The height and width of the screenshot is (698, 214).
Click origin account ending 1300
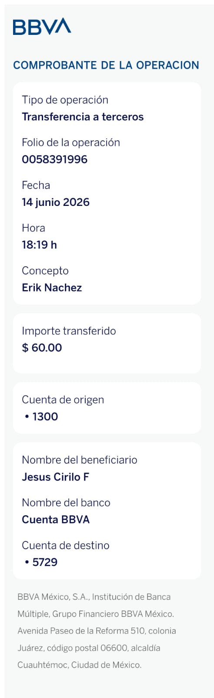[x=42, y=417]
